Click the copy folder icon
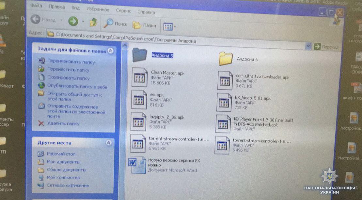This screenshot has width=362, height=200. [41, 77]
